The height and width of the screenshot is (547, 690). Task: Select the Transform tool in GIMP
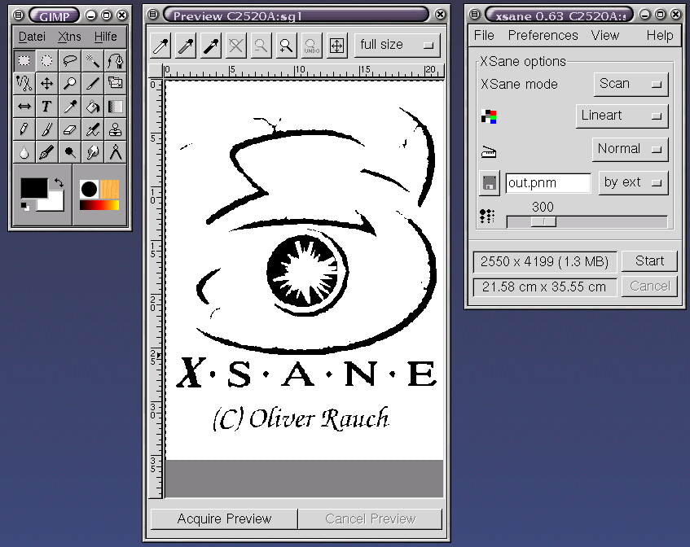click(x=116, y=83)
